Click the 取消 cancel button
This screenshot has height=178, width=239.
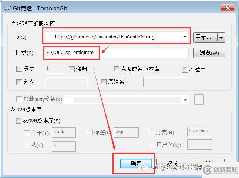pyautogui.click(x=172, y=163)
